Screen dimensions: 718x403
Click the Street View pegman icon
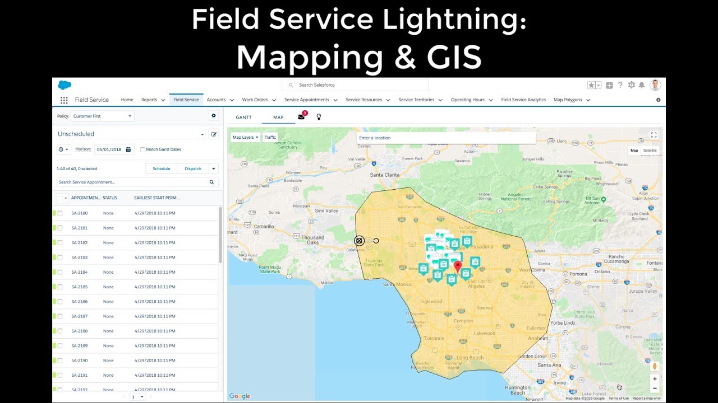pyautogui.click(x=654, y=366)
